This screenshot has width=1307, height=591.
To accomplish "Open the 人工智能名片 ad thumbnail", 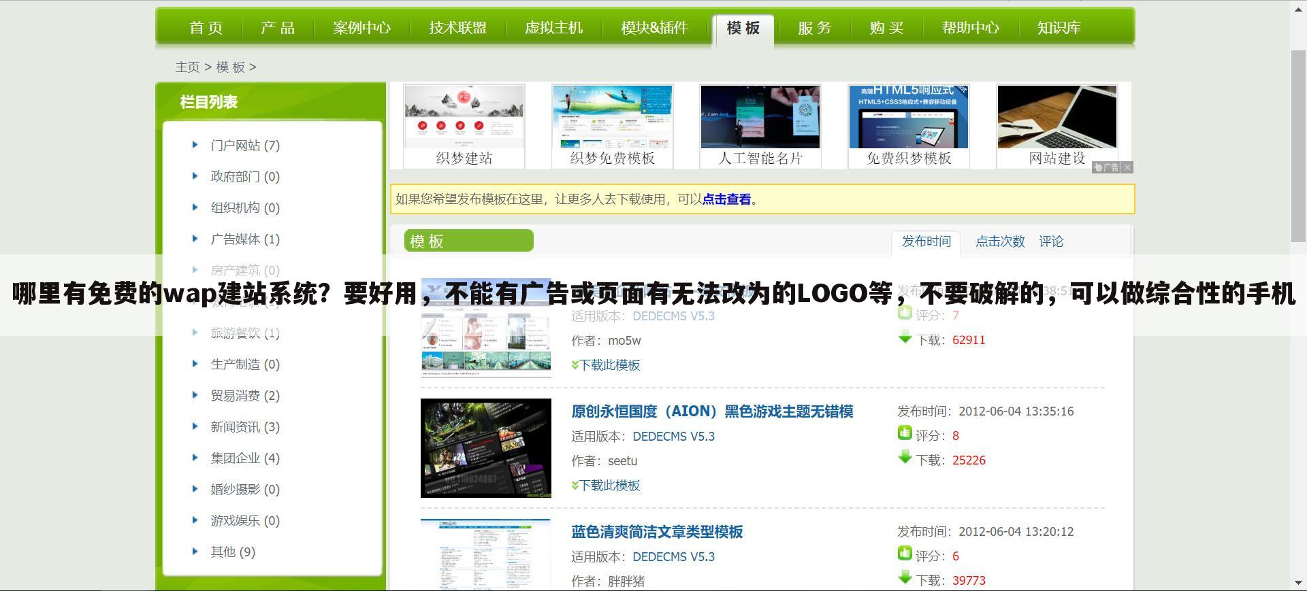I will [x=760, y=126].
